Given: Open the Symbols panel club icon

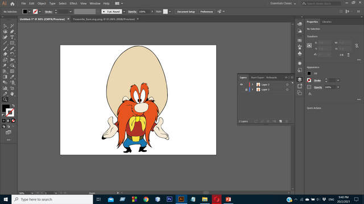Looking at the screenshot, I should click(x=300, y=54).
